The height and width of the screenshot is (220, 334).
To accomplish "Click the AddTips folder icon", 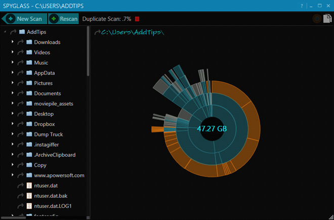I will pyautogui.click(x=22, y=32).
